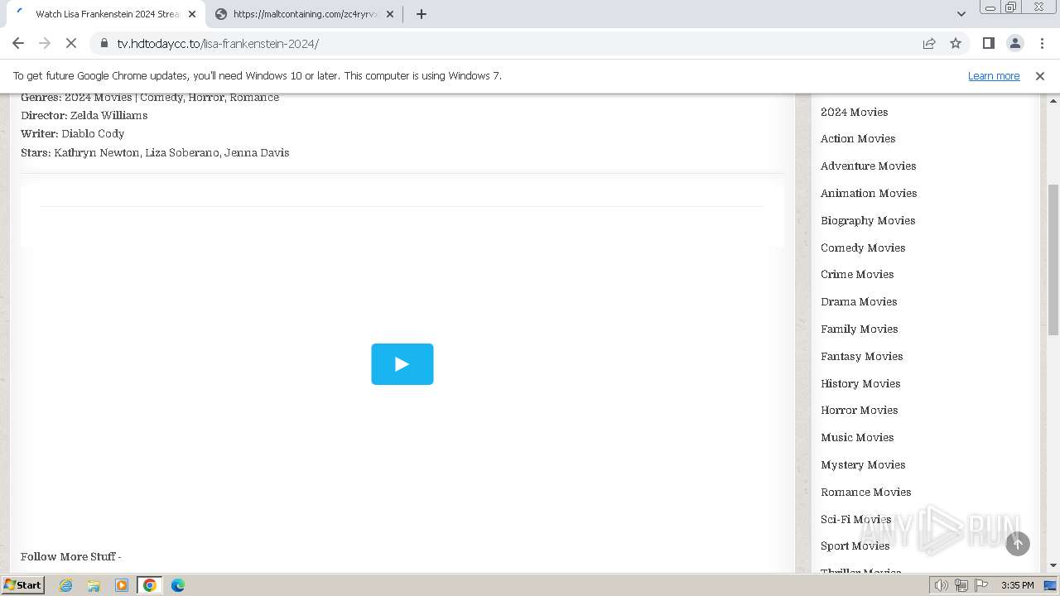
Task: Share this page icon
Action: click(x=929, y=43)
